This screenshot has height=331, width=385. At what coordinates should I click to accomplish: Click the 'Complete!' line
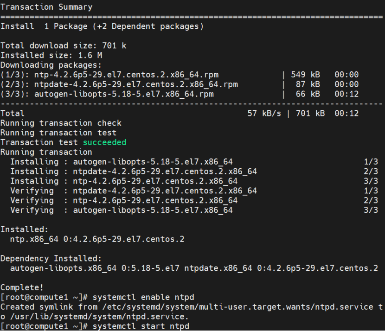pos(22,287)
